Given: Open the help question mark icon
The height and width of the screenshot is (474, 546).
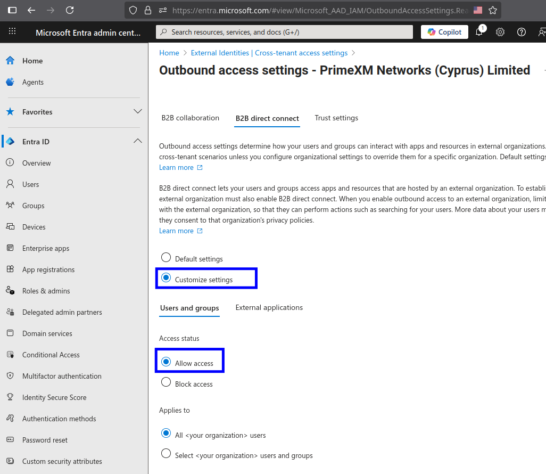Looking at the screenshot, I should point(522,32).
